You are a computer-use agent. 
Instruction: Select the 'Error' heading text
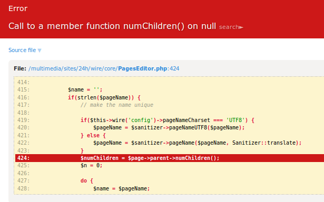point(18,8)
